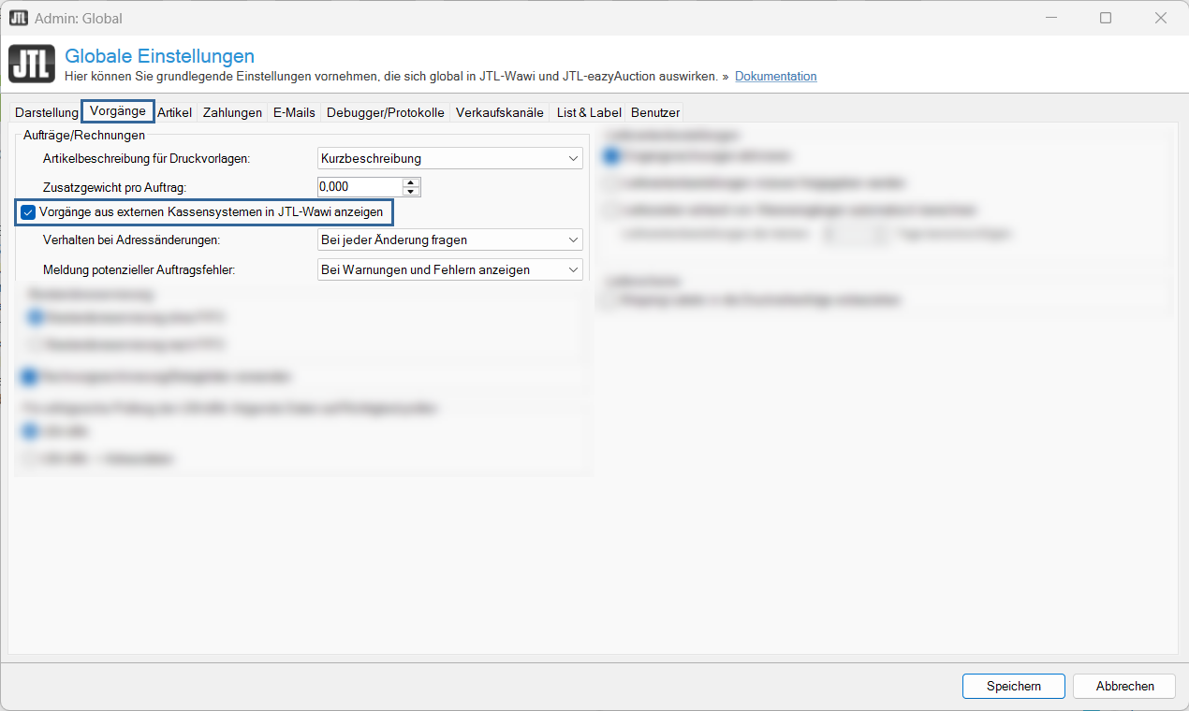Open the Dokumentation link
This screenshot has width=1189, height=711.
[775, 77]
